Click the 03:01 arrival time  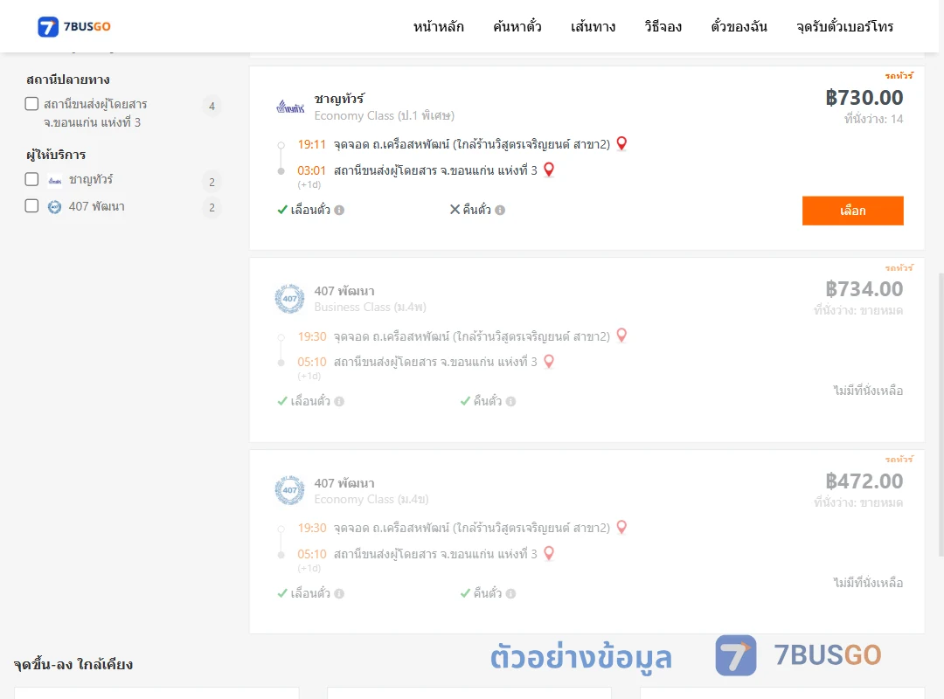(311, 170)
